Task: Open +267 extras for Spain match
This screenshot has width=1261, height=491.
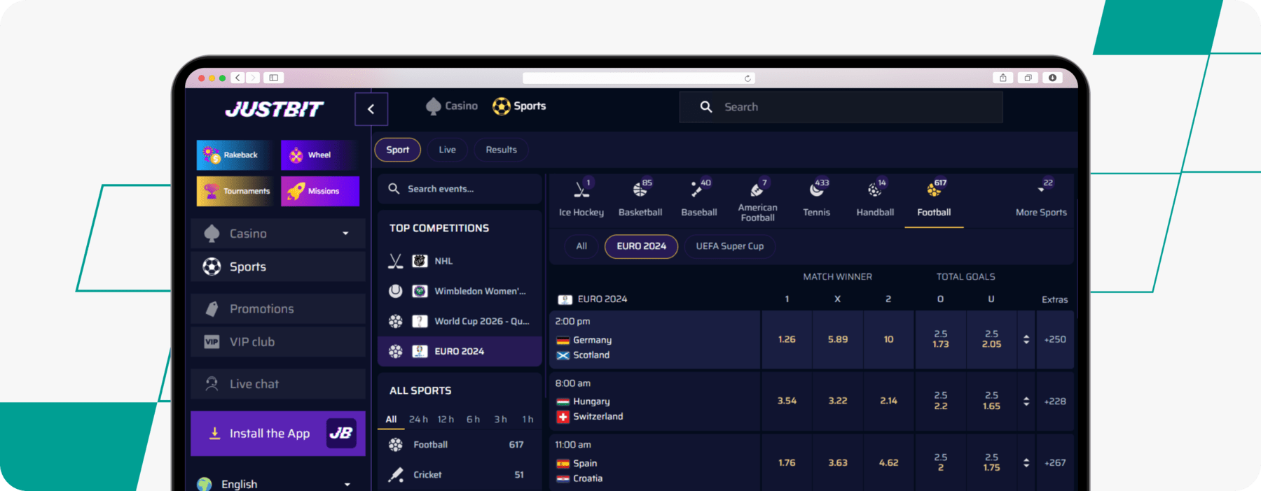Action: tap(1055, 463)
